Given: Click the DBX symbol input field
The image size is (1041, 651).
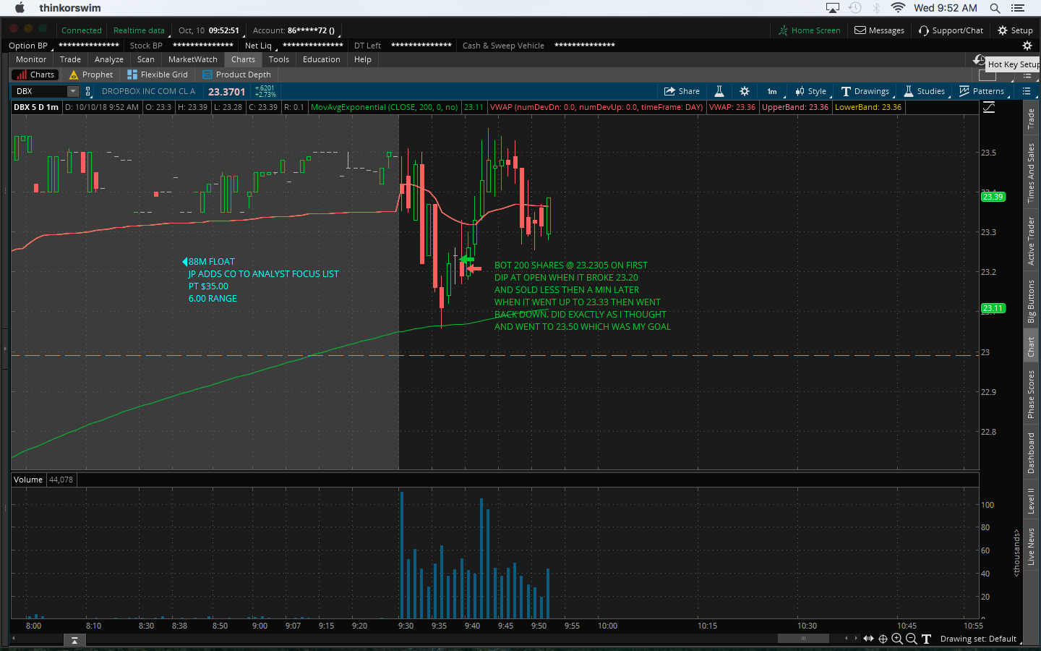Looking at the screenshot, I should coord(39,91).
